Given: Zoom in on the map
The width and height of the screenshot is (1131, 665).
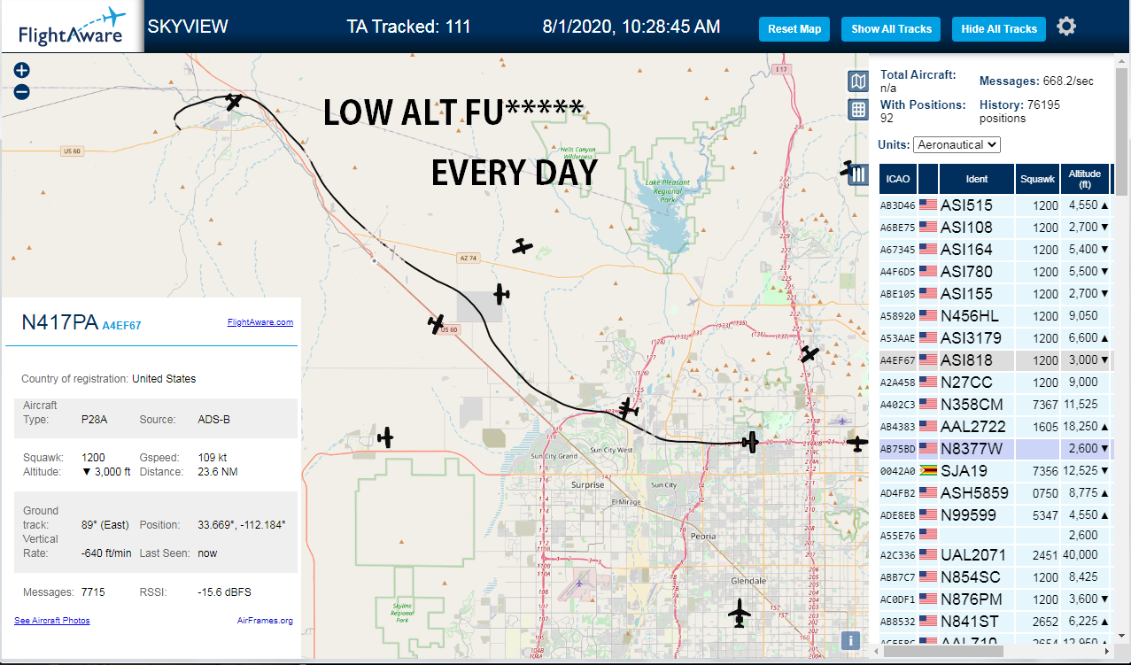Looking at the screenshot, I should click(22, 71).
